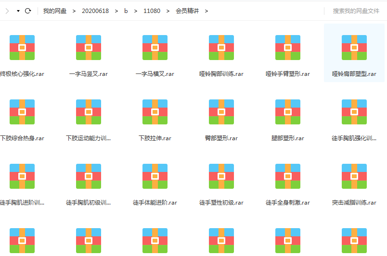Click the 徒手全身刺激.rar file name label
Image resolution: width=387 pixels, height=256 pixels.
288,203
